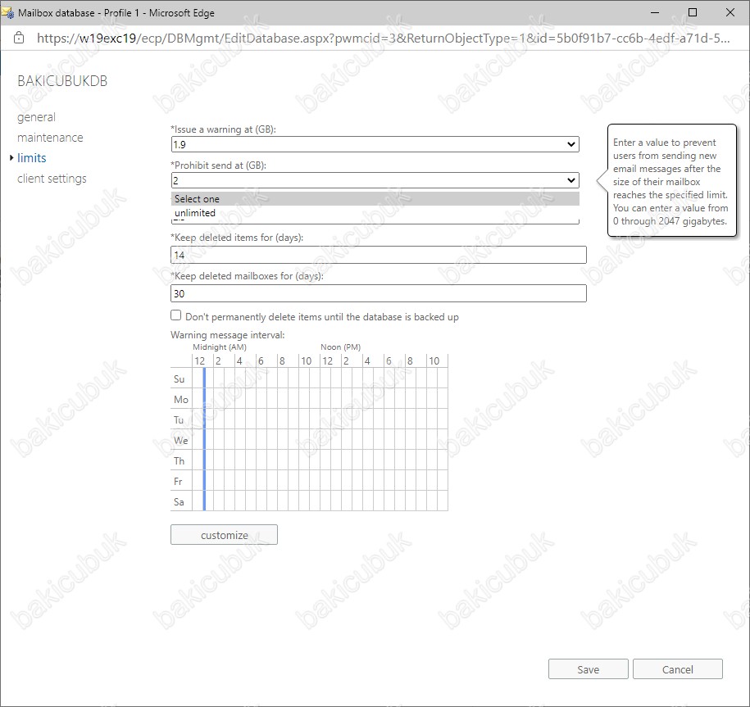Click the 'Mo' row label in schedule
This screenshot has height=707, width=750.
pyautogui.click(x=181, y=400)
